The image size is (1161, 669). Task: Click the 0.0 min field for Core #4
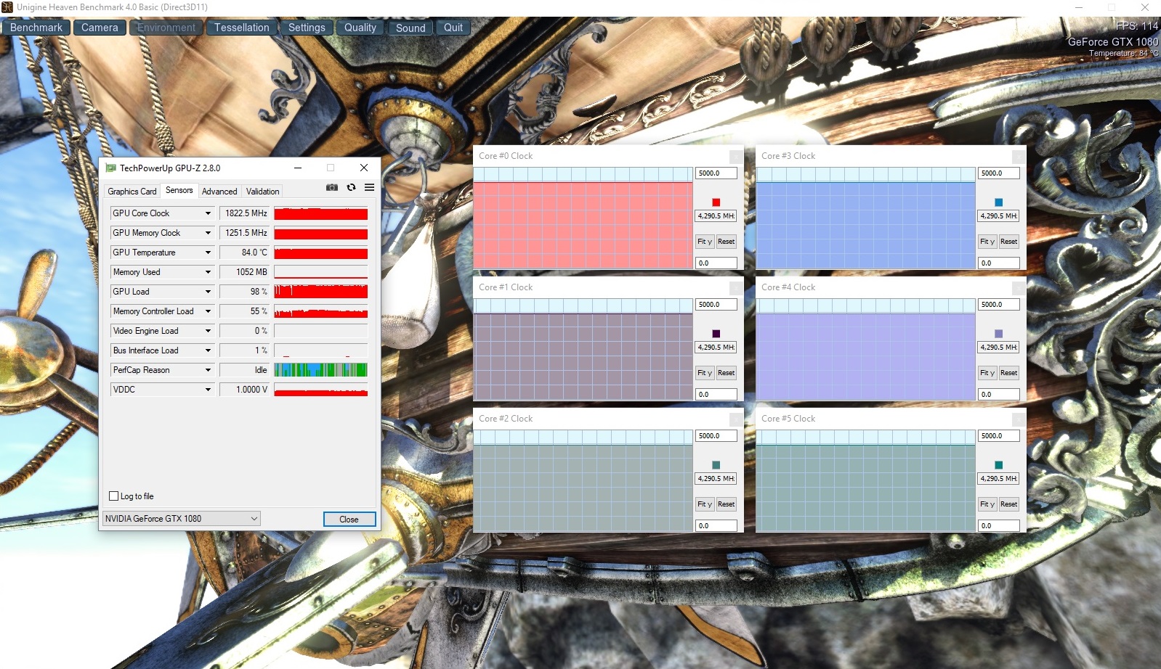(999, 395)
